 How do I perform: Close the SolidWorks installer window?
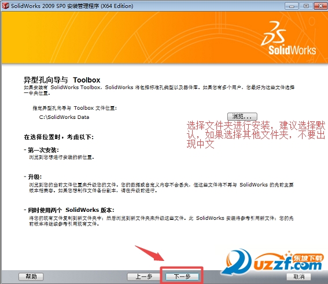[320, 6]
